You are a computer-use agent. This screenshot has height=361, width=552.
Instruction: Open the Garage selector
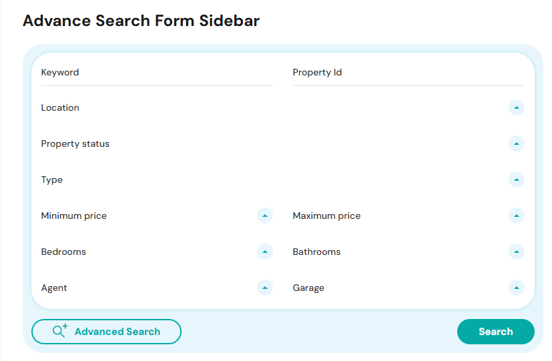[x=408, y=288]
